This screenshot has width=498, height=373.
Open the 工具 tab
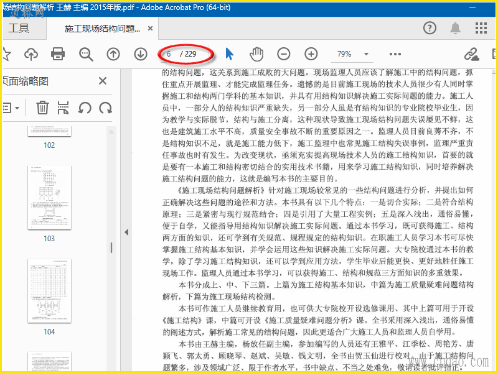coord(19,28)
